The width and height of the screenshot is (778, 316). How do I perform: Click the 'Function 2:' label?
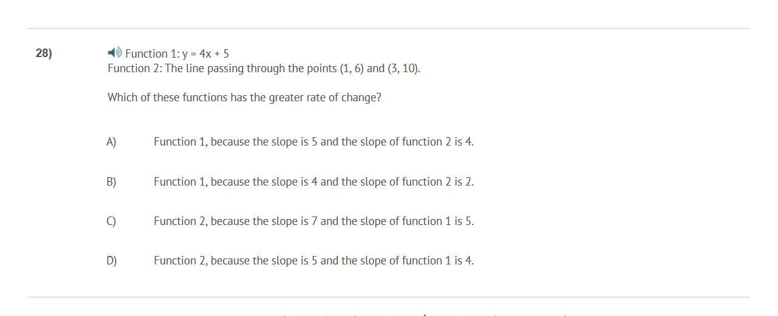coord(135,69)
